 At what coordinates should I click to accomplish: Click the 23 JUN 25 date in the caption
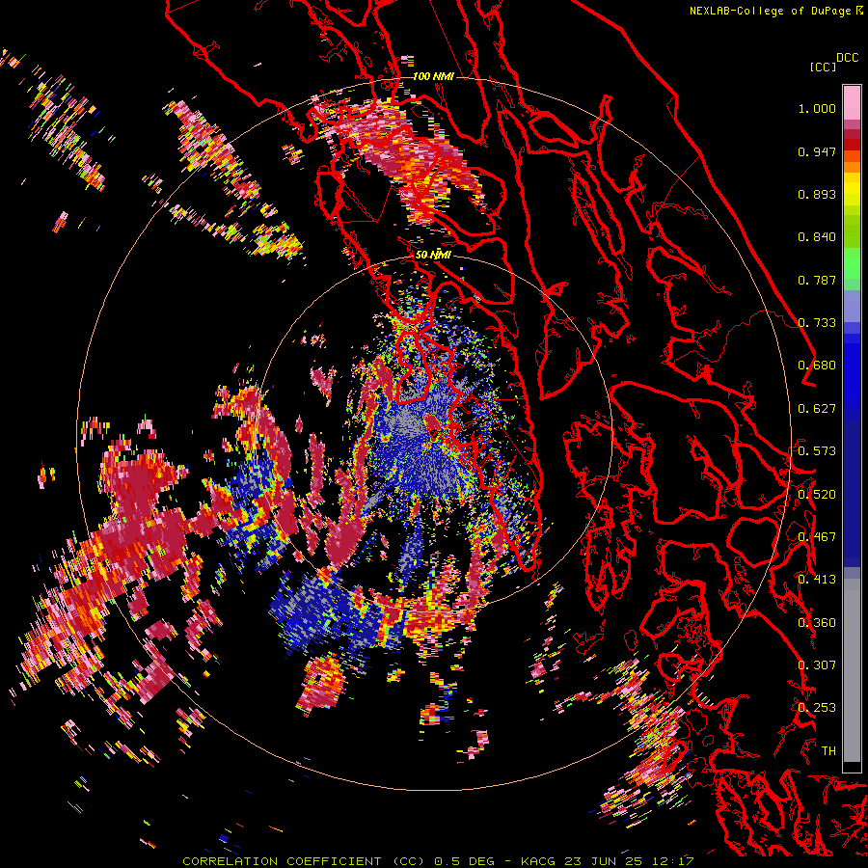coord(605,861)
